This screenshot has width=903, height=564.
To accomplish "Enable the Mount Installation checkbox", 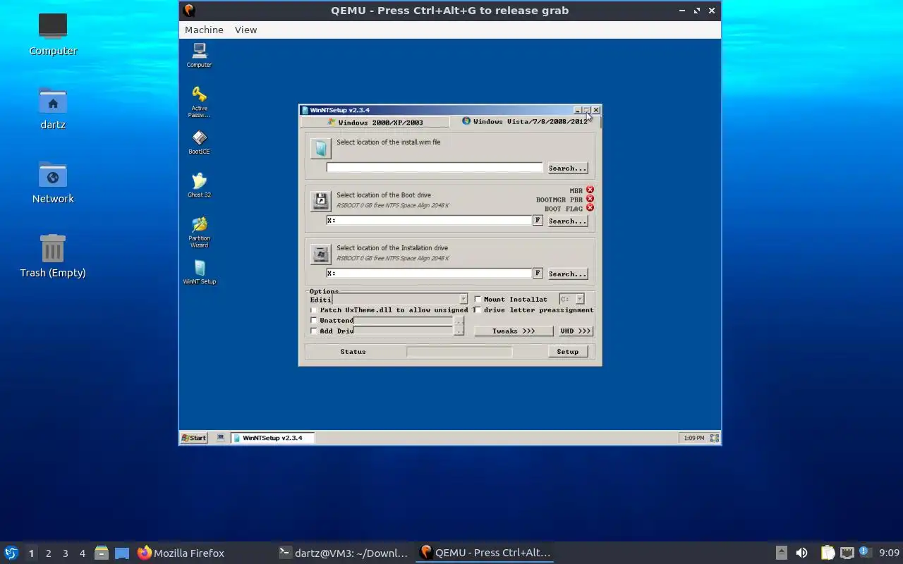I will (478, 299).
